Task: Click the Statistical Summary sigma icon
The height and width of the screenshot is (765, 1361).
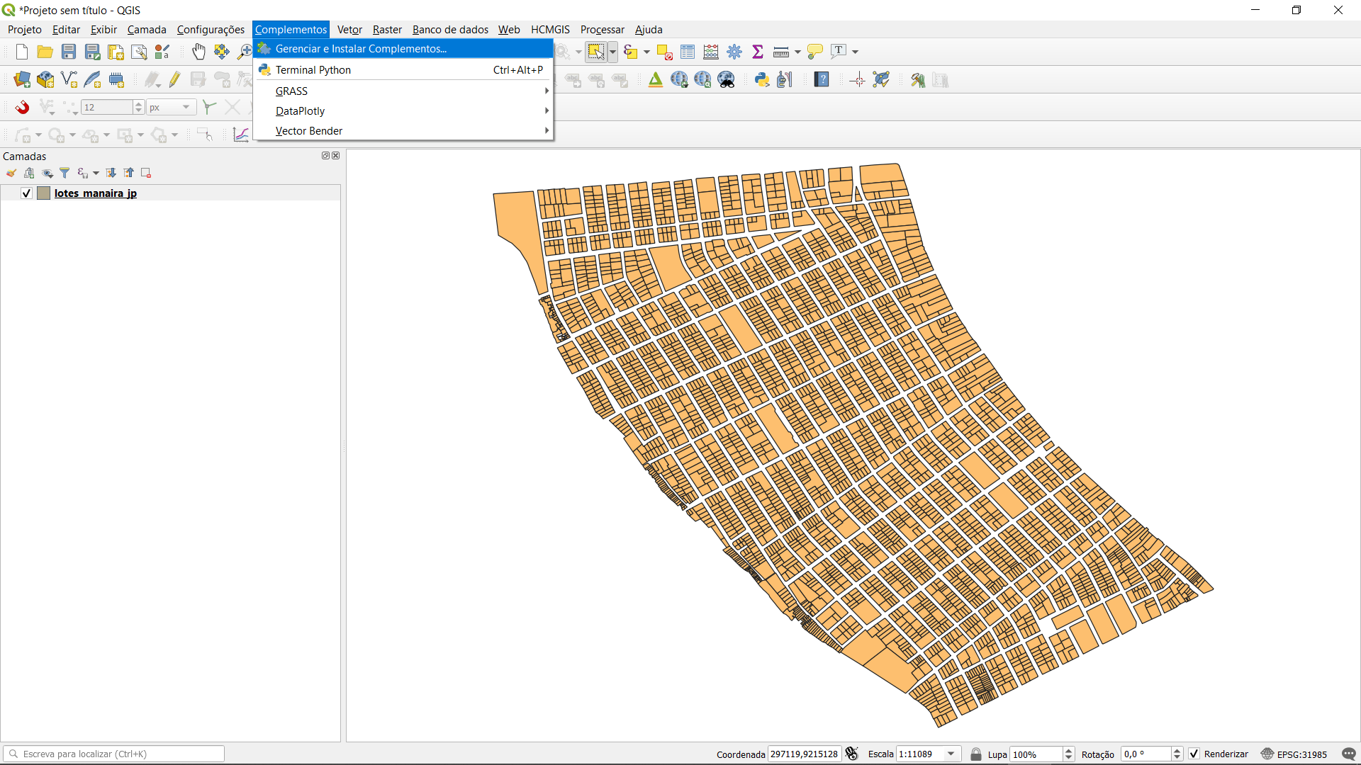Action: [757, 52]
